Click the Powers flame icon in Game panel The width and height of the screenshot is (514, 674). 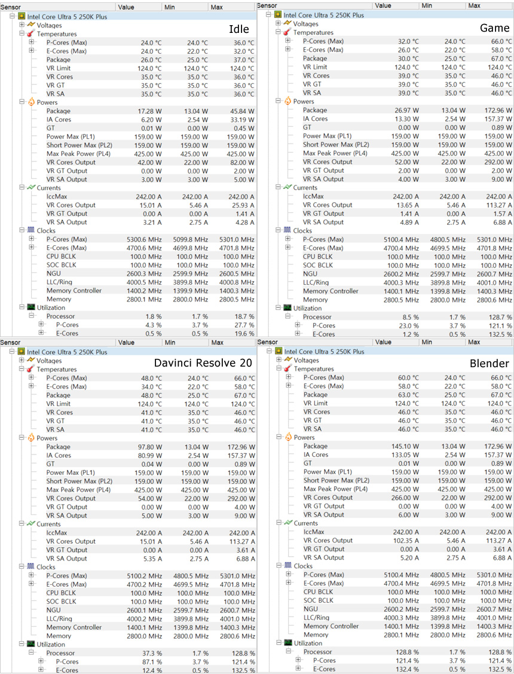point(287,101)
